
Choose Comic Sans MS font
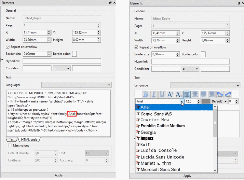coord(174,114)
